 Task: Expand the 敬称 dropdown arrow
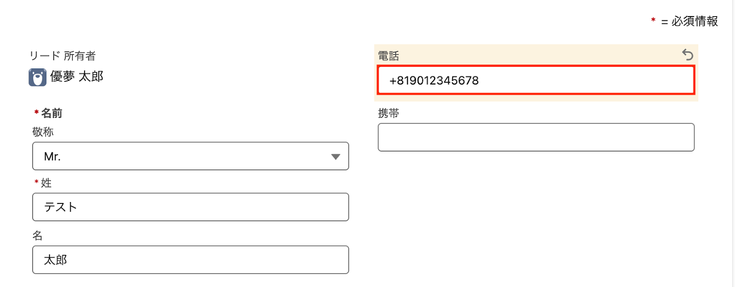[336, 157]
